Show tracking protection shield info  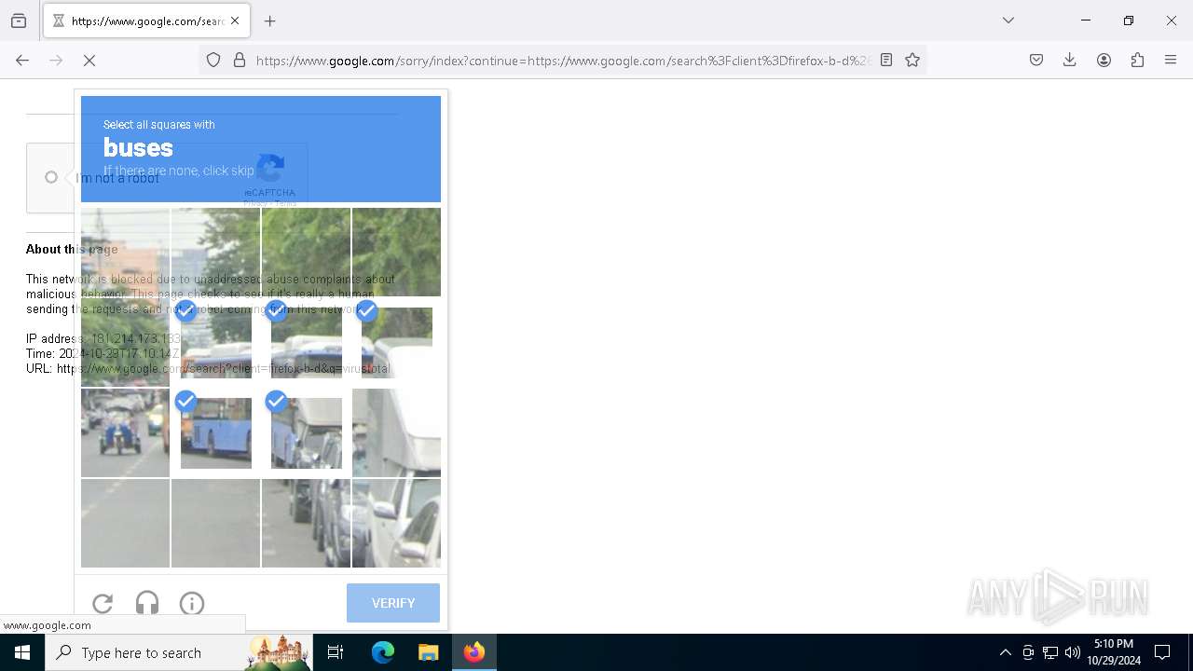tap(213, 61)
